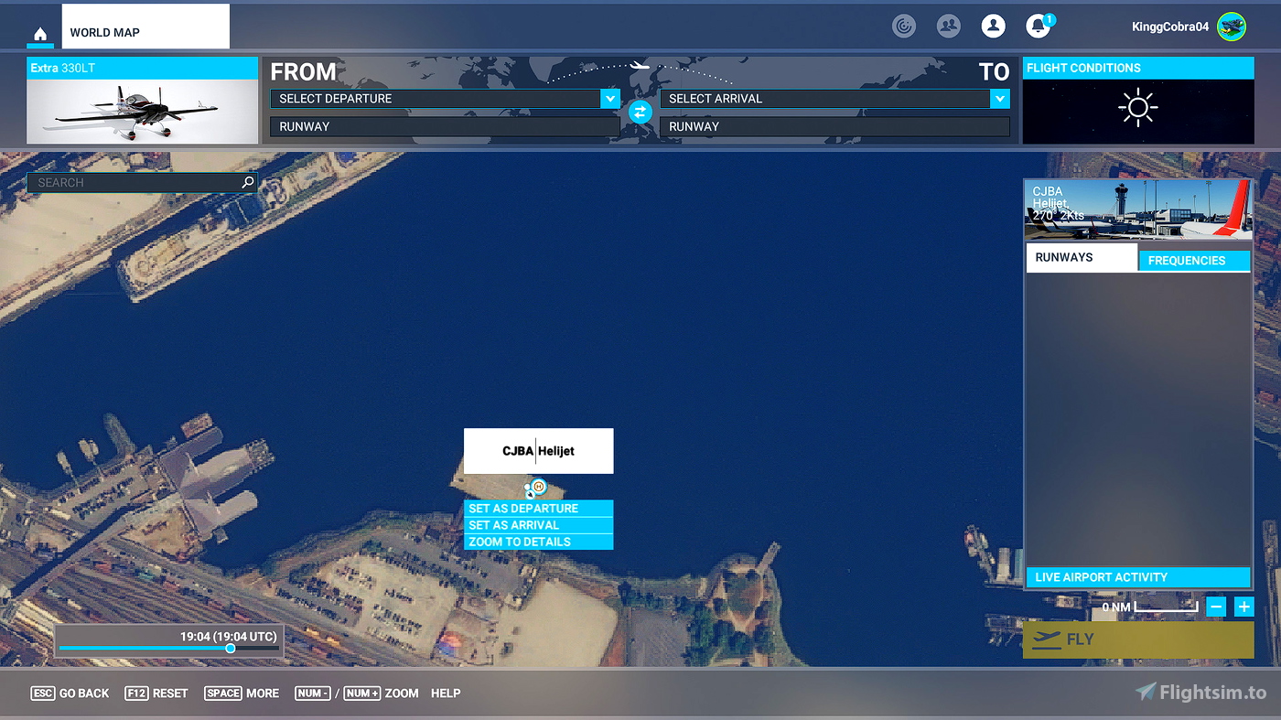1281x720 pixels.
Task: Open the WORLD MAP tab
Action: 145,27
